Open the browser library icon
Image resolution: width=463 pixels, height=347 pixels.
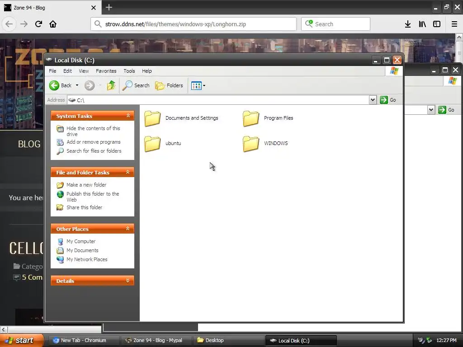[x=422, y=24]
